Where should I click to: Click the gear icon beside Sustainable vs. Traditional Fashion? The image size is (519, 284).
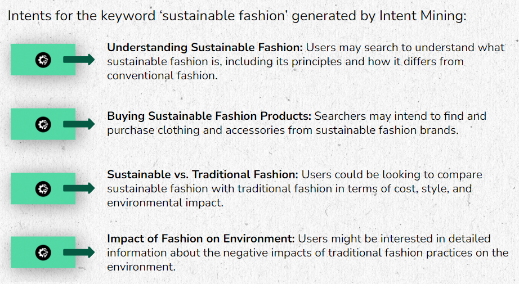43,189
